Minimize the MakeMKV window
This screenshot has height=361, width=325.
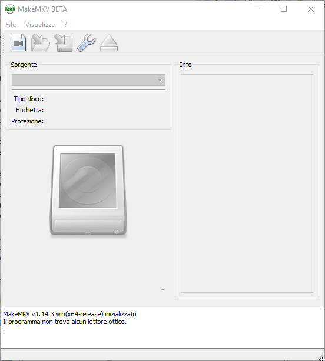(257, 9)
